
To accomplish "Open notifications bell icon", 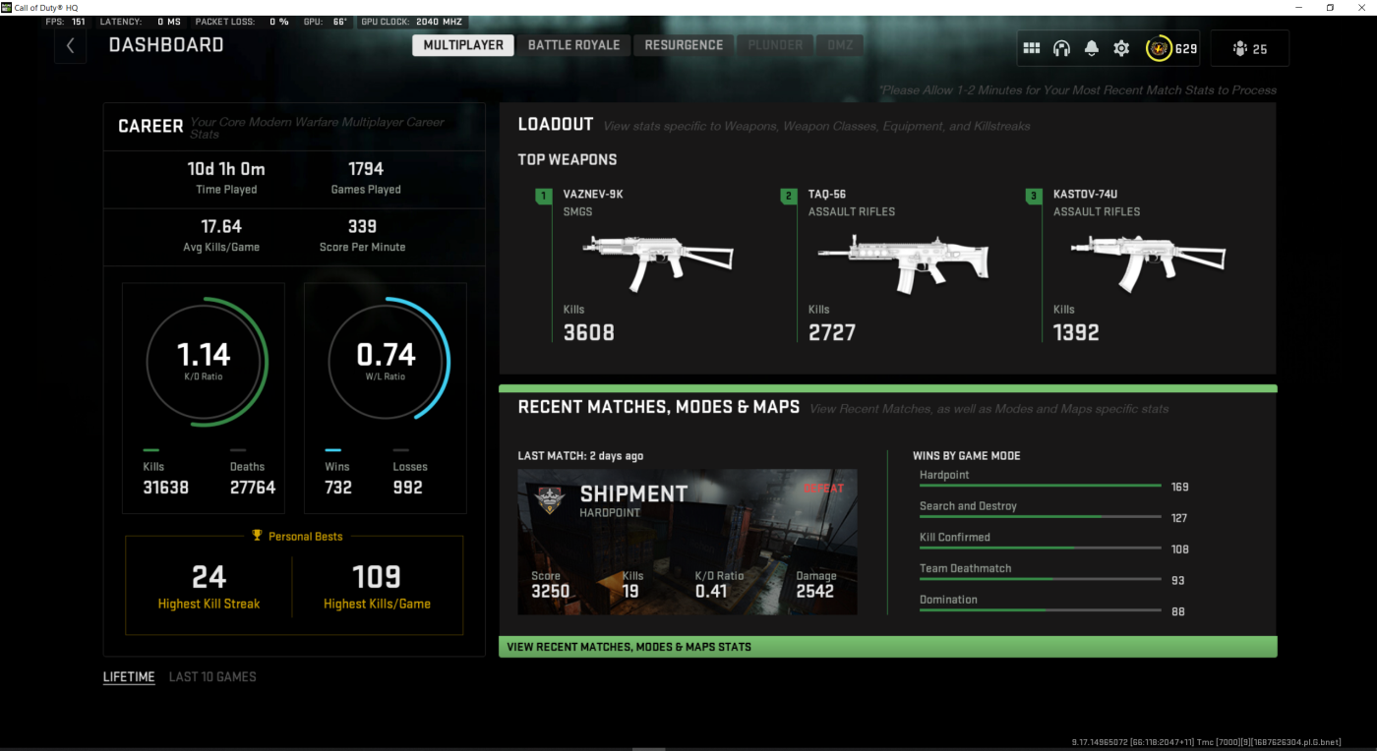I will 1092,48.
